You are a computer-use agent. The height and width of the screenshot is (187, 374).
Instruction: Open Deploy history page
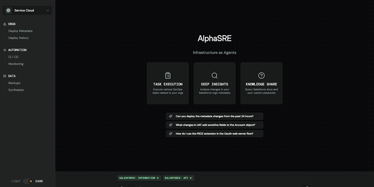coord(18,38)
